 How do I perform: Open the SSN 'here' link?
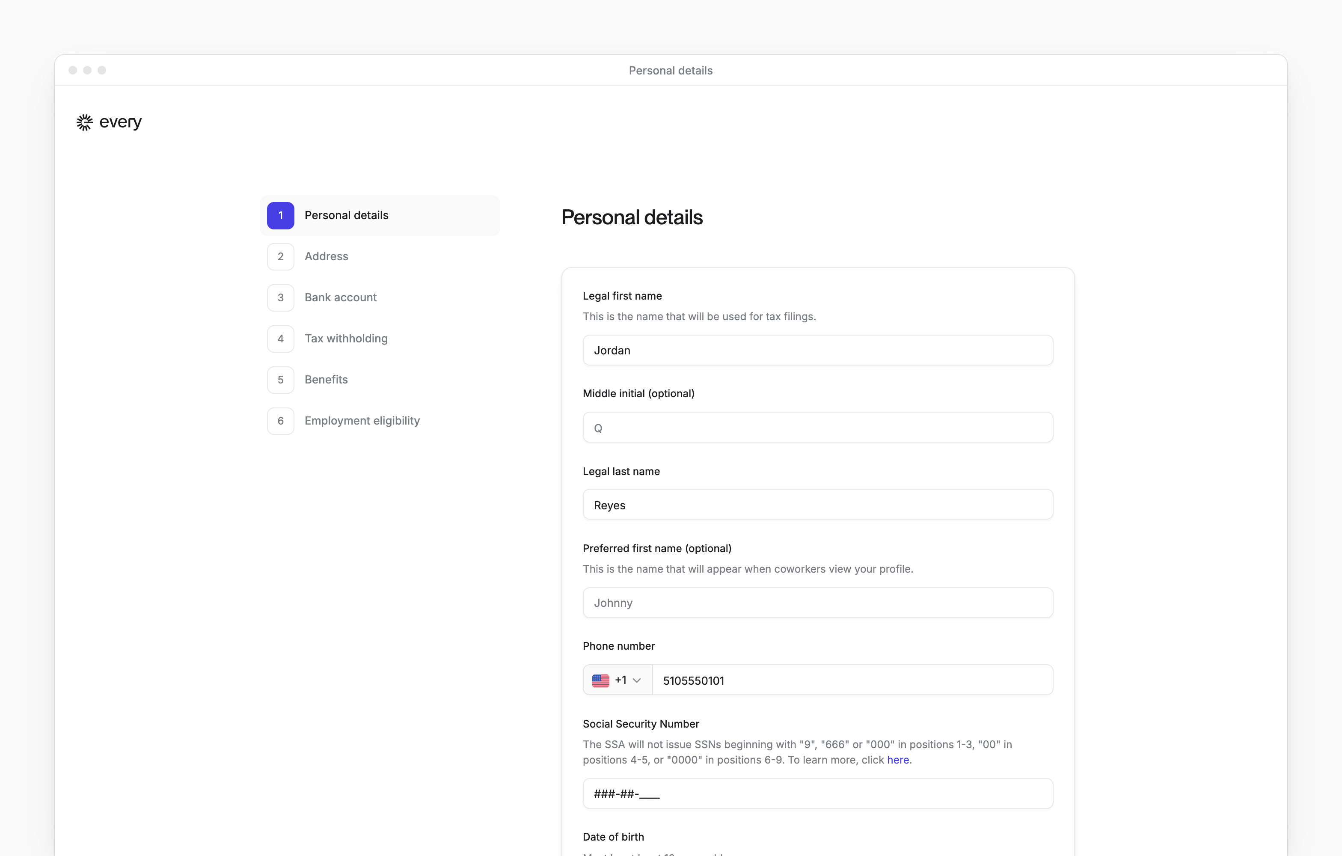click(898, 760)
